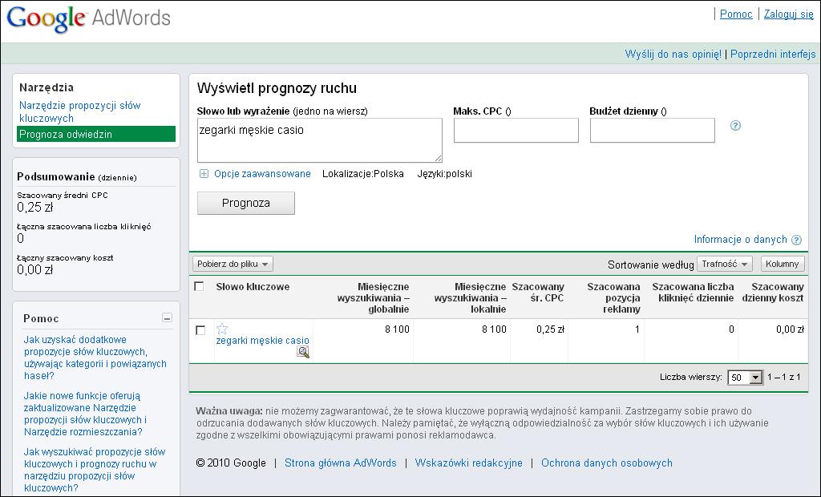Image resolution: width=821 pixels, height=497 pixels.
Task: Click the 1 – 1 z 1 pagination text
Action: click(784, 377)
